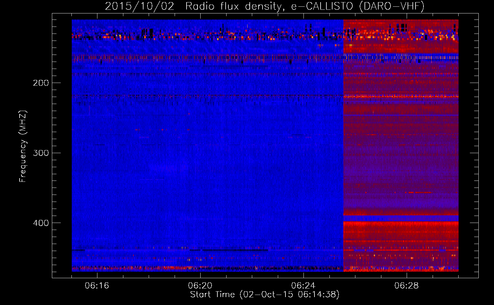Click the plot title '2015/10/02 Radio flux density'
Screen dimensions: 494x305
[x=265, y=6]
